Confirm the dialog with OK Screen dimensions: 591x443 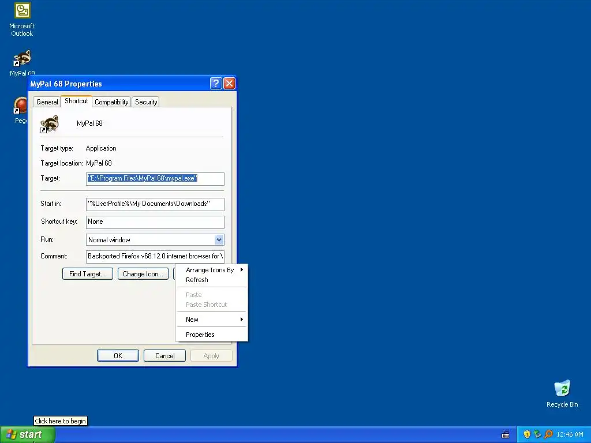[x=118, y=355]
